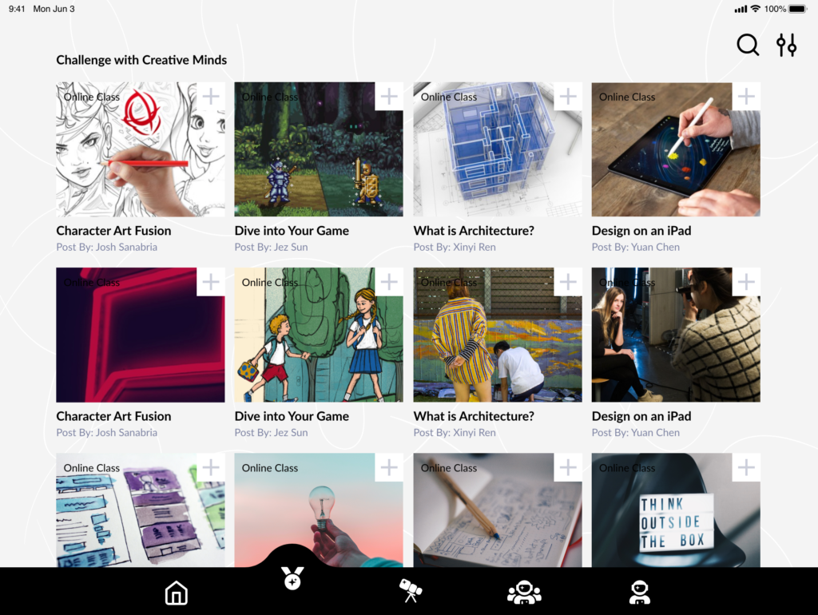This screenshot has height=615, width=818.
Task: Open search with the magnifying glass icon
Action: point(748,46)
